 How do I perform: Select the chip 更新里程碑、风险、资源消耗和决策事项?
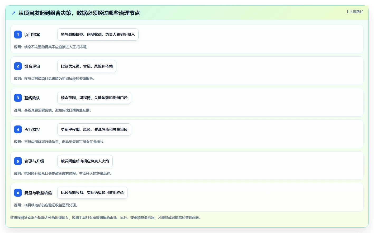pos(94,129)
